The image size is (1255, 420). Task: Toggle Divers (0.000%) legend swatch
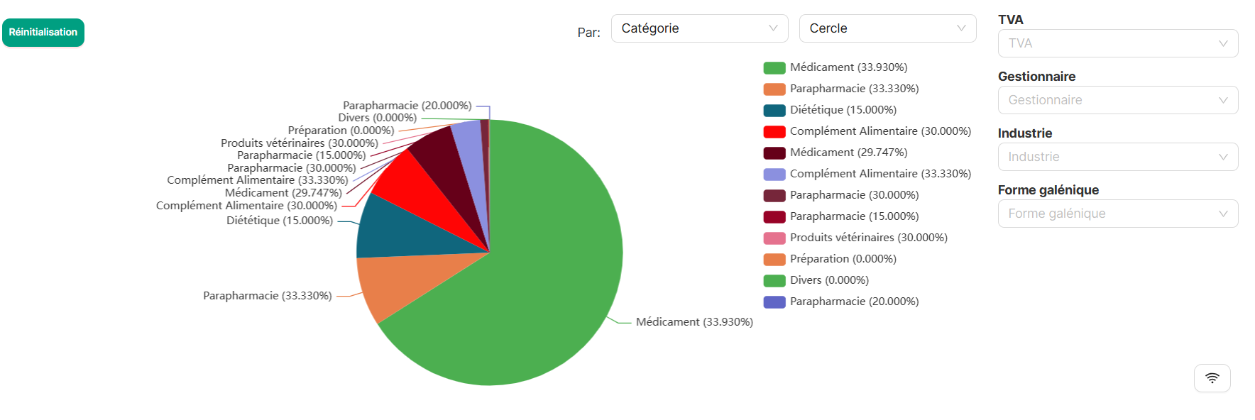pyautogui.click(x=774, y=281)
